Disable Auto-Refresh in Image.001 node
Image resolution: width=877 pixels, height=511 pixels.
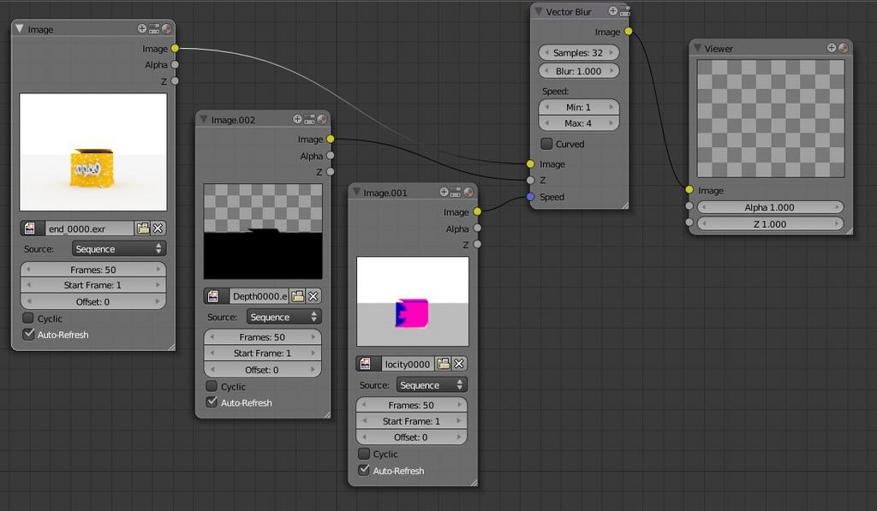[363, 470]
